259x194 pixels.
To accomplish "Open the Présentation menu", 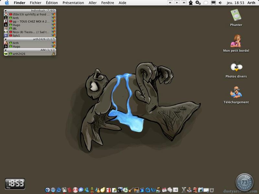I will pos(73,3).
